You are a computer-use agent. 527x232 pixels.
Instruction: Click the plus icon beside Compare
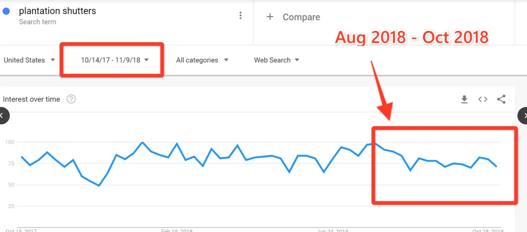pyautogui.click(x=270, y=17)
